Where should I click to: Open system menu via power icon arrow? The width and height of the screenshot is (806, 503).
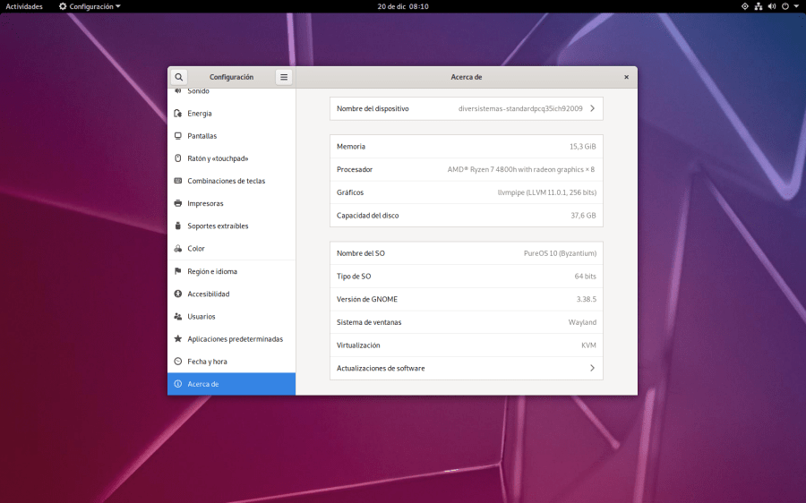point(796,6)
